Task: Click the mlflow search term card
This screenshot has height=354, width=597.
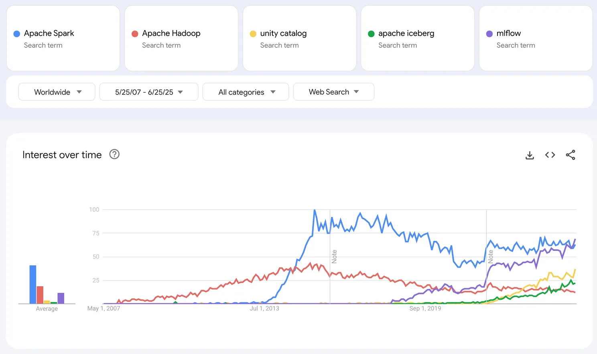Action: point(536,39)
